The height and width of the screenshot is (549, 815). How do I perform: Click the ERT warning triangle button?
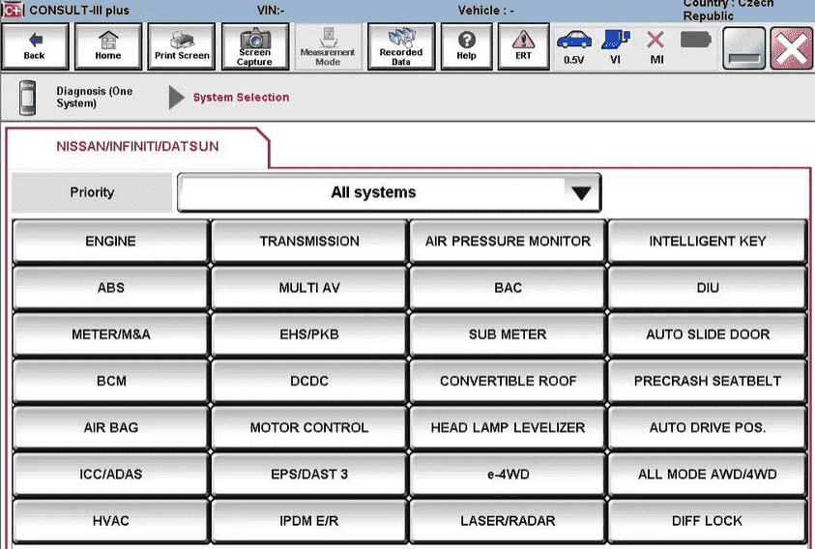point(523,46)
